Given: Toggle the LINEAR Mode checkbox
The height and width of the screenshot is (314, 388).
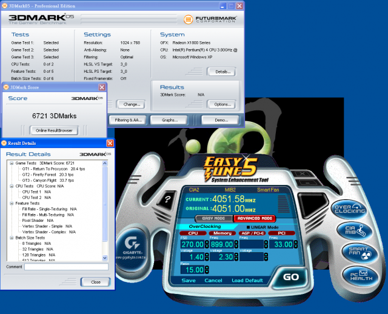Looking at the screenshot, I should pyautogui.click(x=248, y=227).
